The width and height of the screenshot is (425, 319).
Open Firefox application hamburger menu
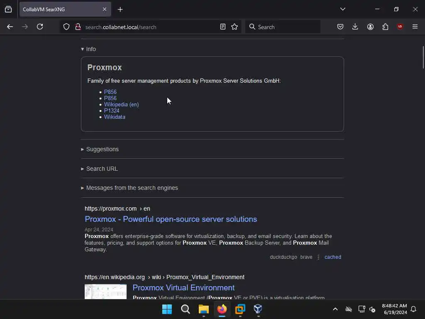[x=415, y=27]
